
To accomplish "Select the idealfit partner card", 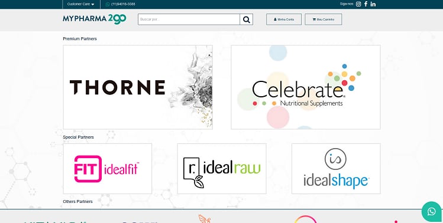I will click(108, 169).
